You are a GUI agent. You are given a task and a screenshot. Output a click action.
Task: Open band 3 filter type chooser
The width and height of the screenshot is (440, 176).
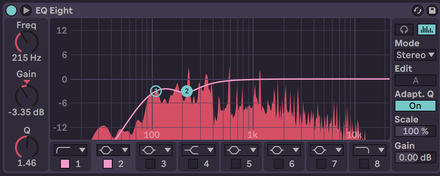156,150
